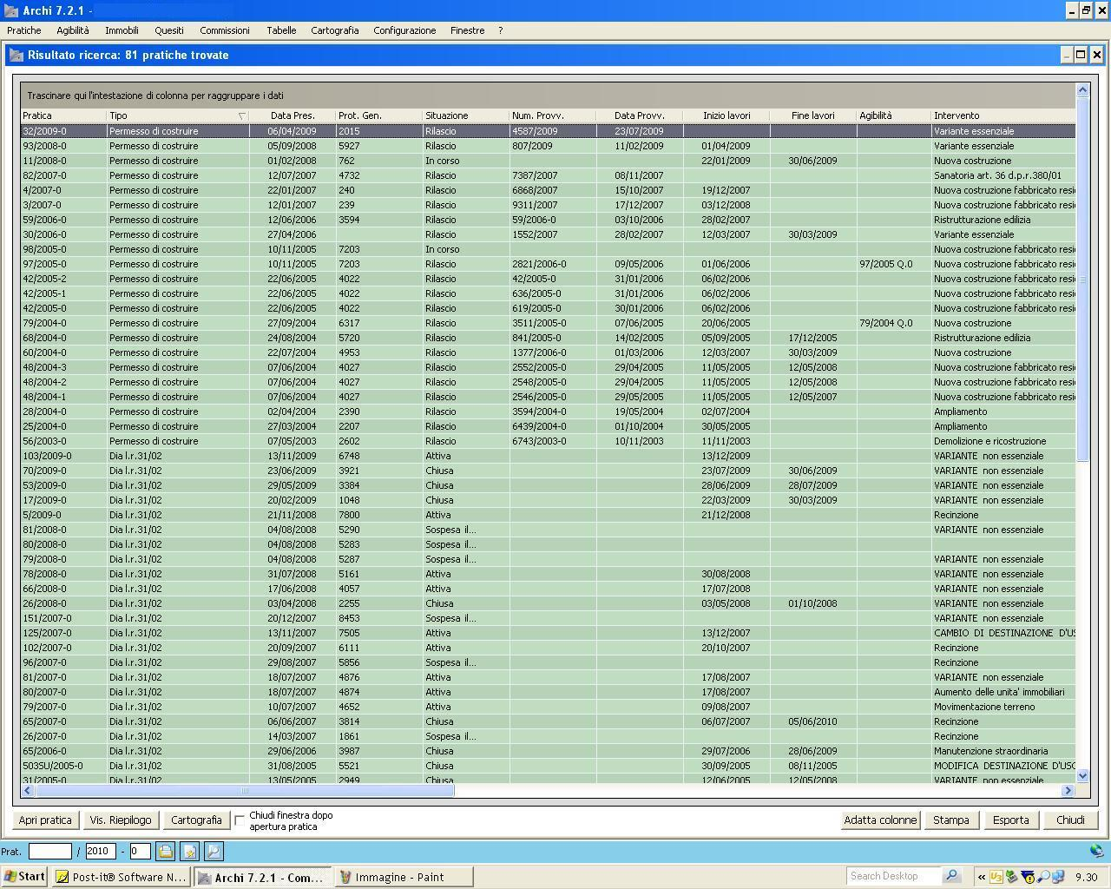Open the Finestre menu
The height and width of the screenshot is (889, 1111).
click(467, 30)
